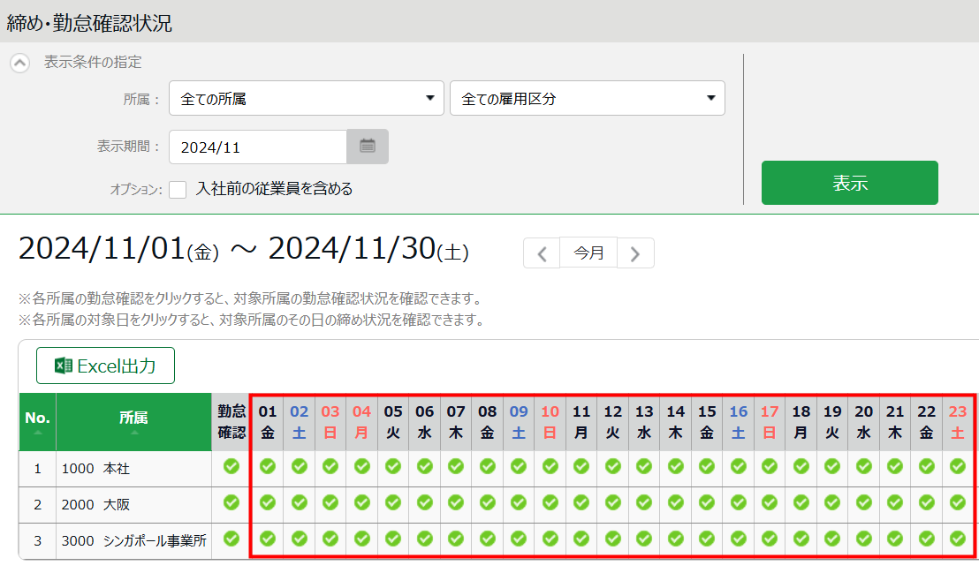This screenshot has height=573, width=979.
Task: Click 大阪 checkmark for day 15
Action: [x=707, y=503]
